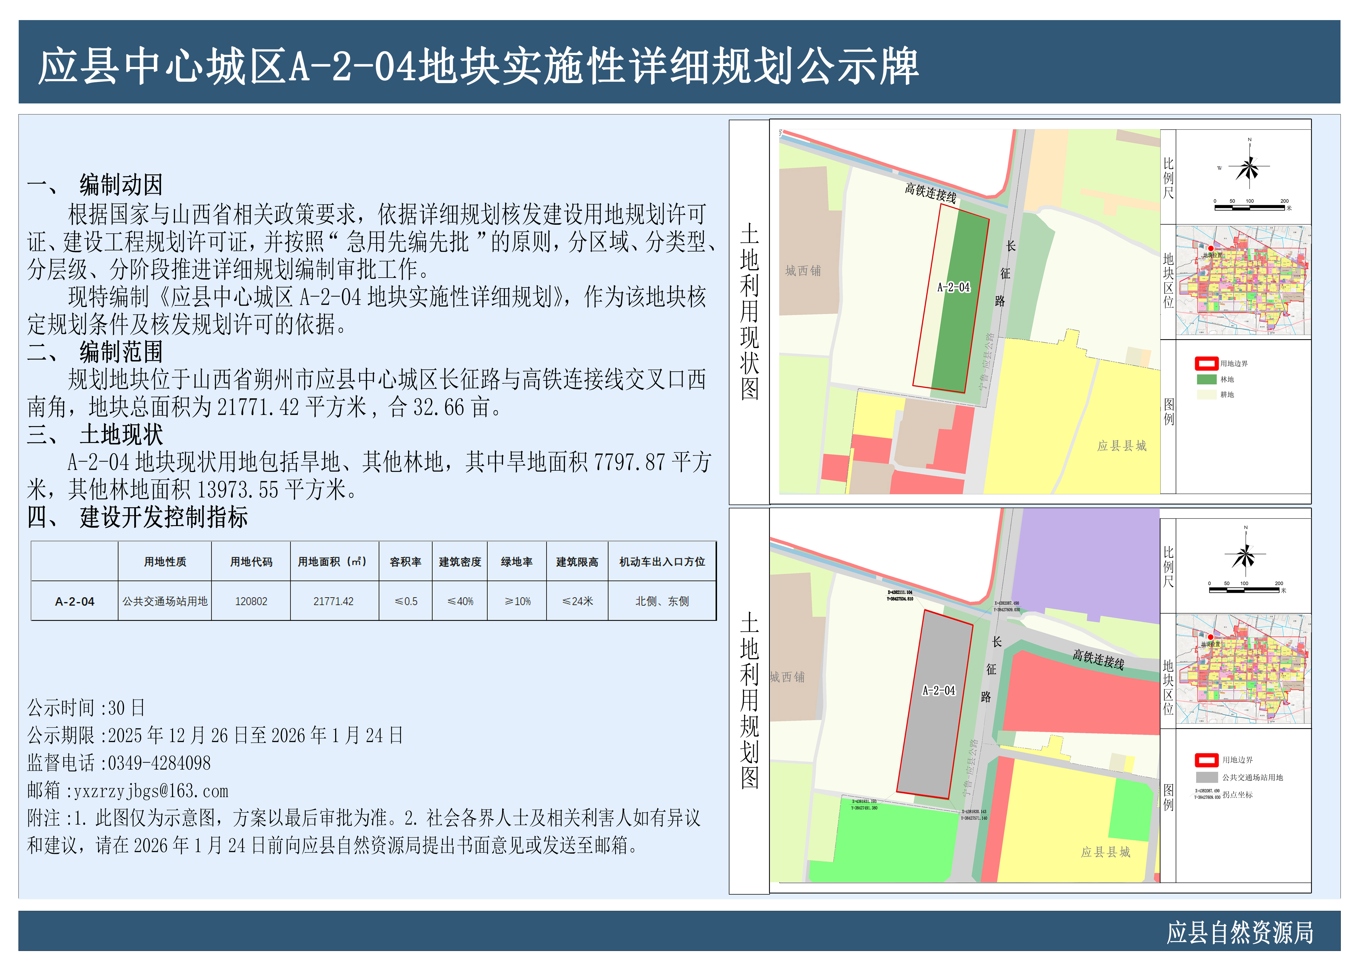Click the grey 公共交通场站用地 legend swatch
Viewport: 1365px width, 965px height.
pos(1207,777)
